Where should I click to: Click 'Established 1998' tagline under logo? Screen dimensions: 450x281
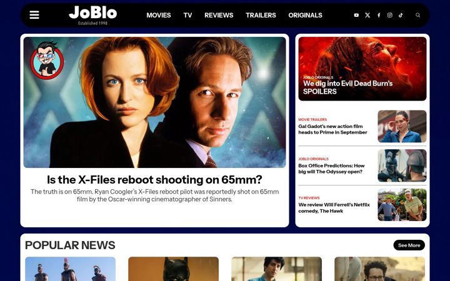(92, 23)
